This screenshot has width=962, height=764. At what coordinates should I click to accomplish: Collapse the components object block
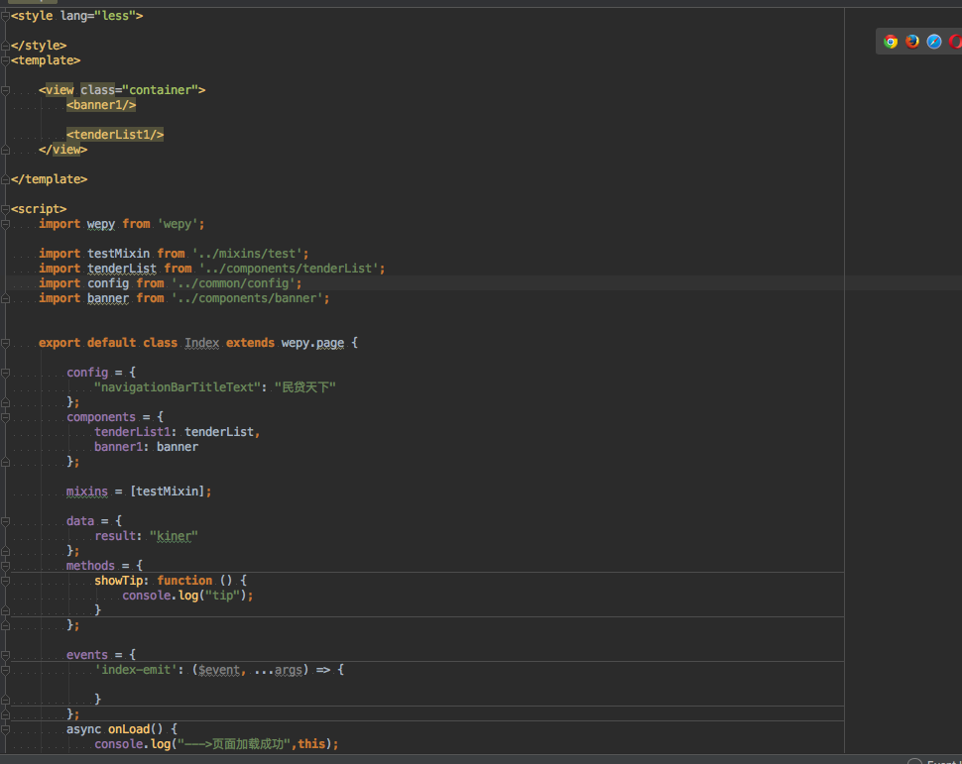pos(5,416)
